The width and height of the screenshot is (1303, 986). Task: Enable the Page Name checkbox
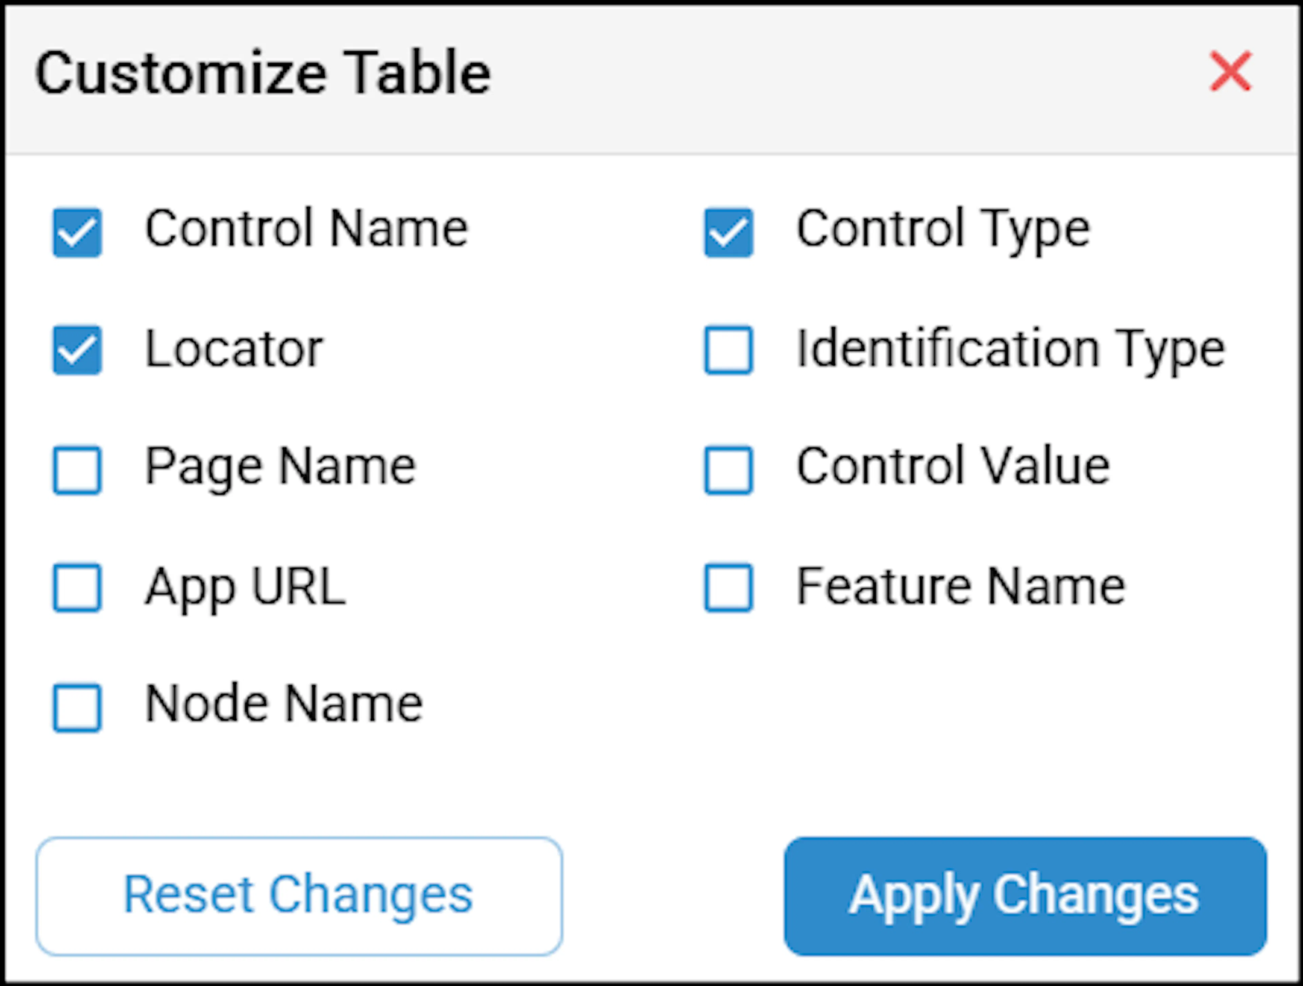coord(77,470)
